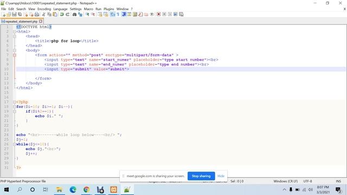The height and width of the screenshot is (195, 347).
Task: Collapse the <form> fold on line 7
Action: point(15,55)
